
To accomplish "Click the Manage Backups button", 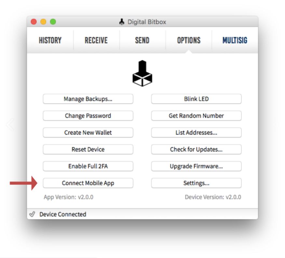I will pyautogui.click(x=88, y=99).
